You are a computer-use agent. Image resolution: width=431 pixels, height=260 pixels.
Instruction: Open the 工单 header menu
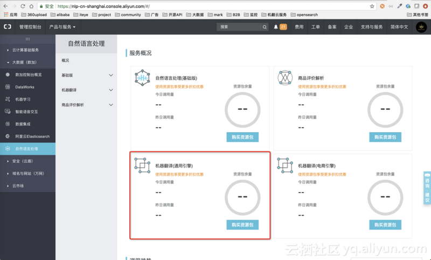click(x=316, y=26)
